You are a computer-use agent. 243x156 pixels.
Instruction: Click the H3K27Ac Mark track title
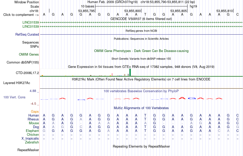pyautogui.click(x=141, y=79)
